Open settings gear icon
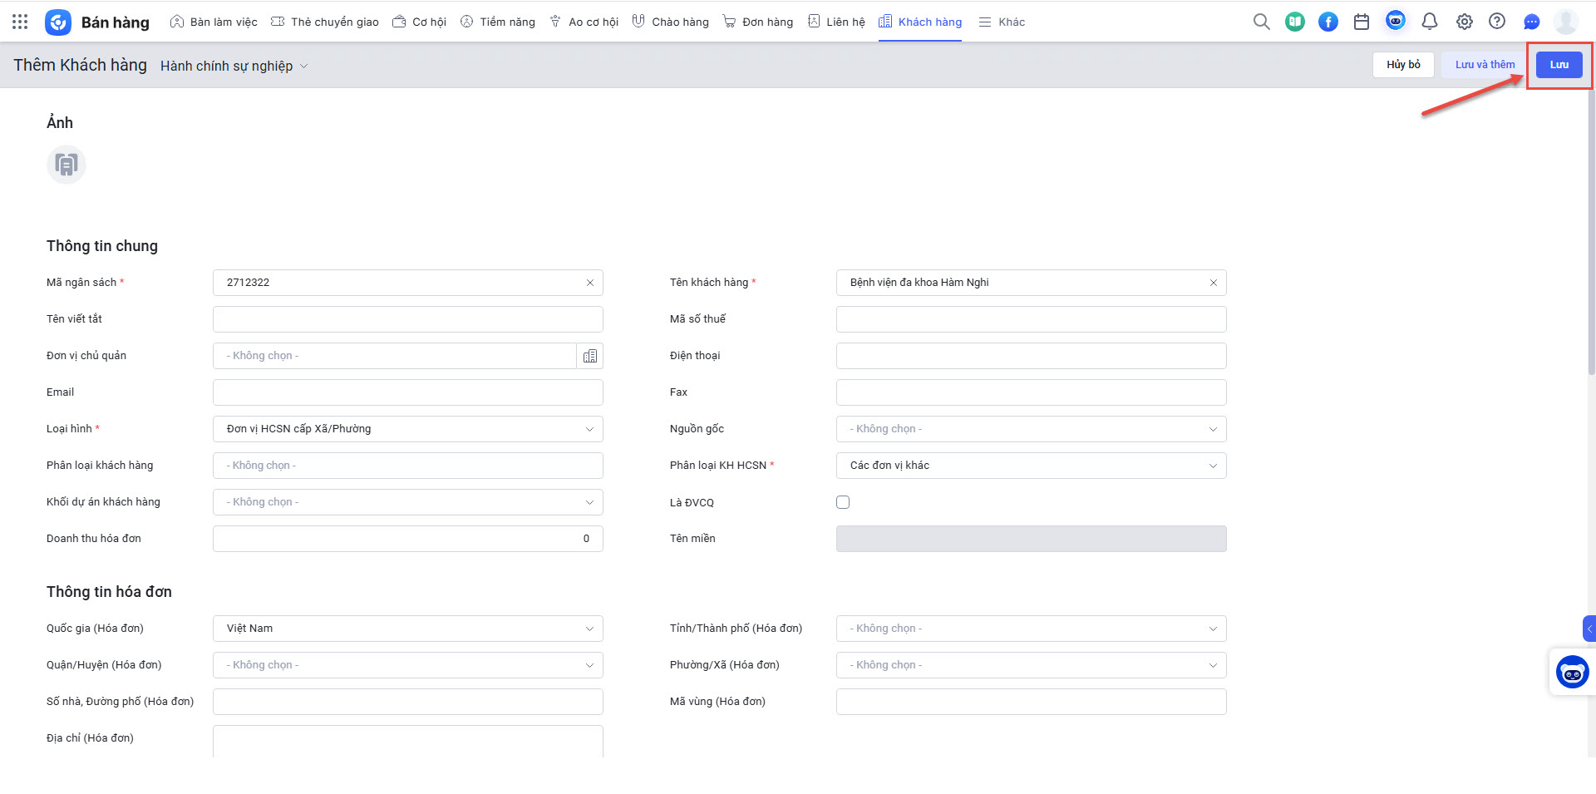The height and width of the screenshot is (794, 1596). click(1464, 22)
